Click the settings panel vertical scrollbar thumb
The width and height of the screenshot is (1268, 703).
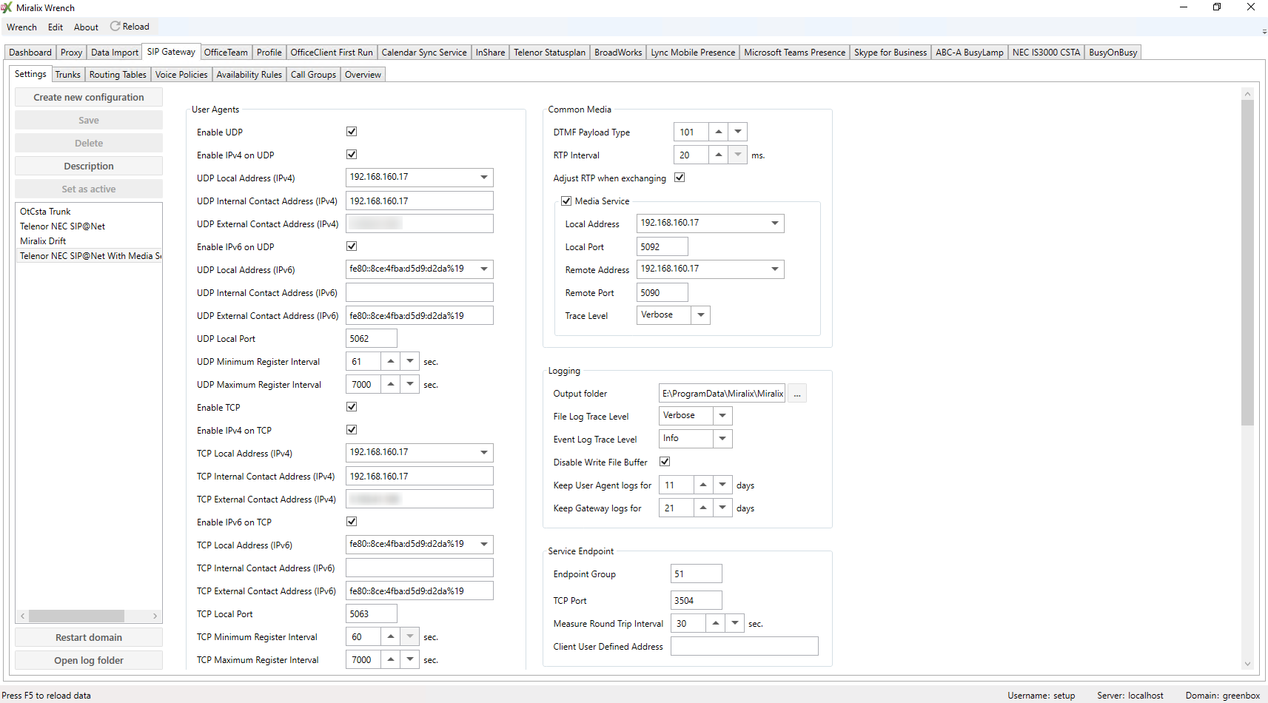pos(1247,263)
